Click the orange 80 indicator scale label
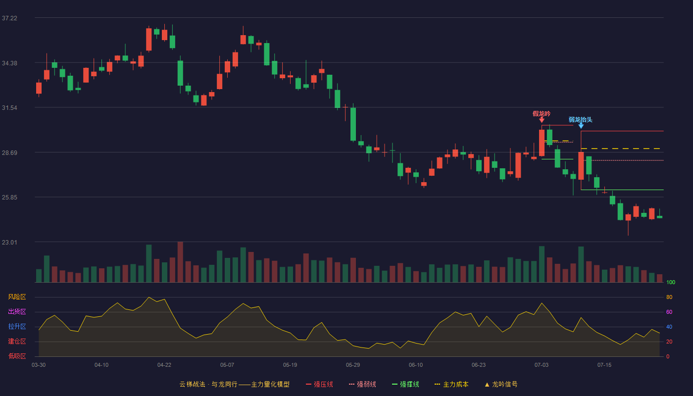 click(x=669, y=297)
